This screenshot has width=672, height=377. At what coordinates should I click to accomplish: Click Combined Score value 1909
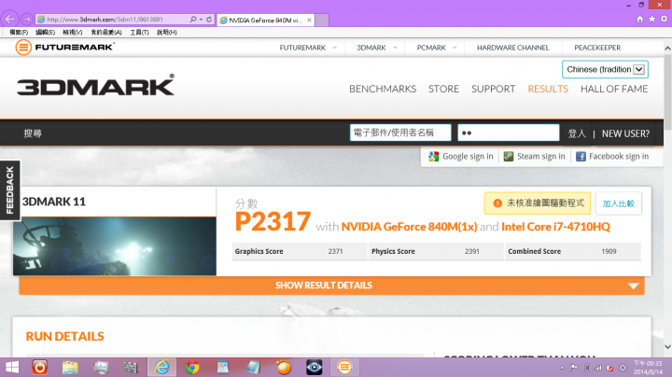click(609, 251)
